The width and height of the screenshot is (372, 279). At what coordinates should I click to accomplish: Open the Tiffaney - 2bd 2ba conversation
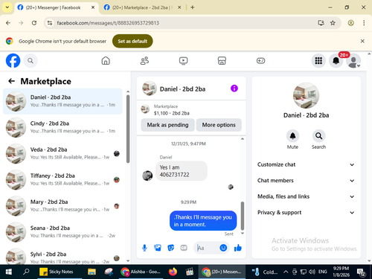[x=62, y=180]
